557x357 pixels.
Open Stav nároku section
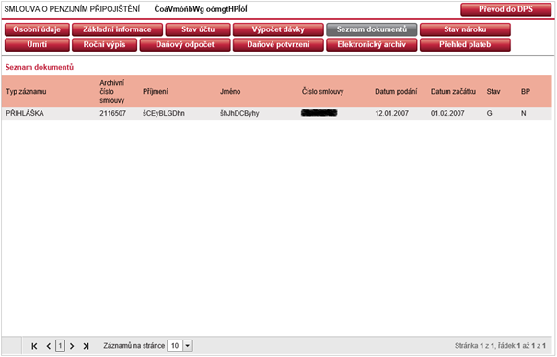click(x=465, y=29)
